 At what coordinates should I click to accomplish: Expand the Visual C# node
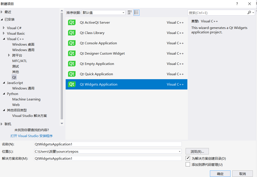4,28
